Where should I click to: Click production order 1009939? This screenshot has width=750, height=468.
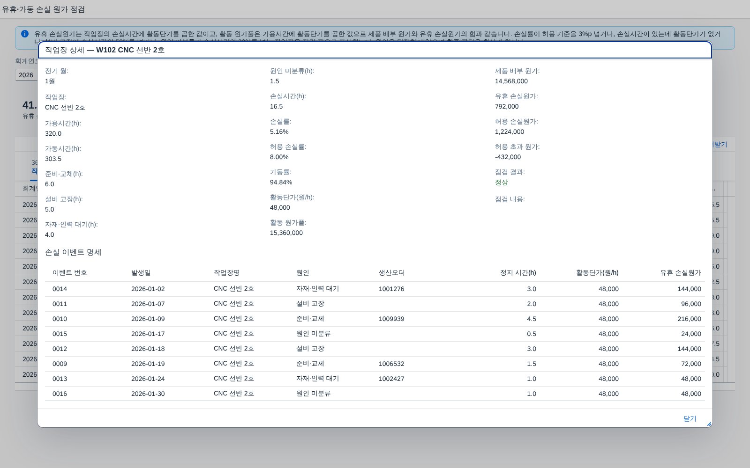pyautogui.click(x=391, y=319)
